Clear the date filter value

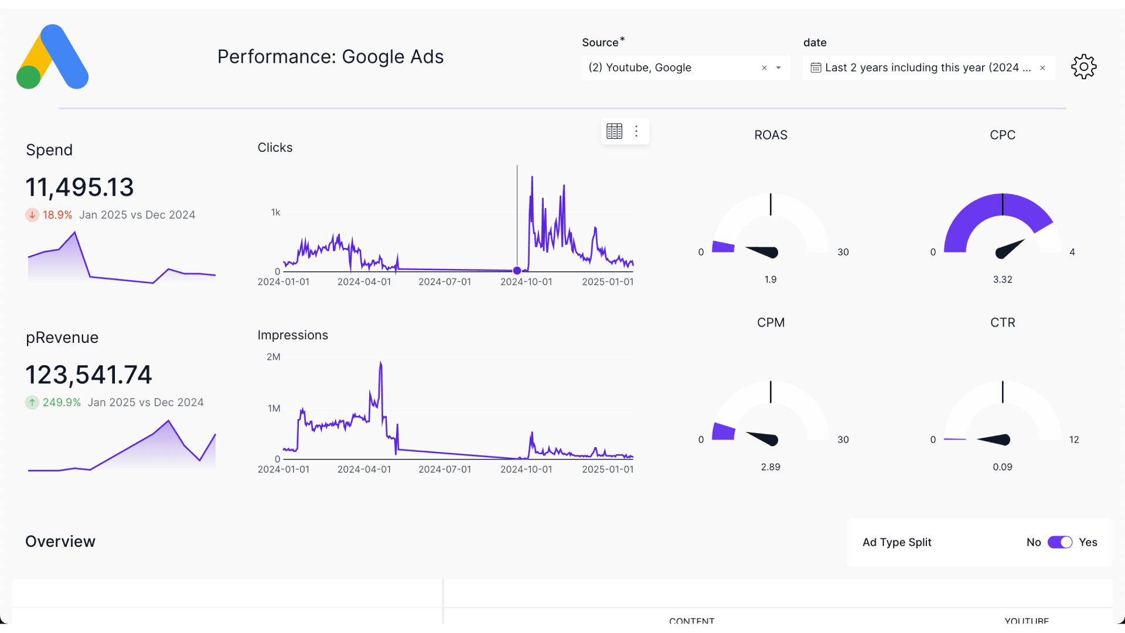(1042, 68)
